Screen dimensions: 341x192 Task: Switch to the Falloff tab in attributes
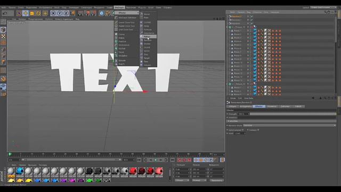coord(298,107)
